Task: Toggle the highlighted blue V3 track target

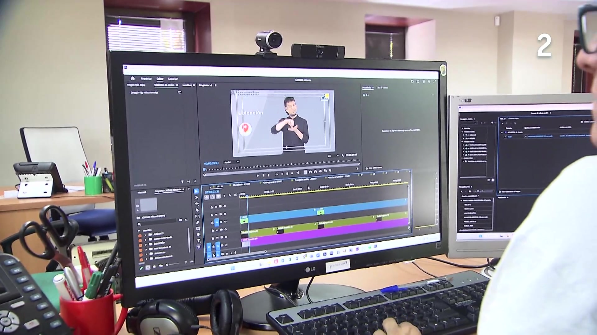Action: (x=217, y=222)
